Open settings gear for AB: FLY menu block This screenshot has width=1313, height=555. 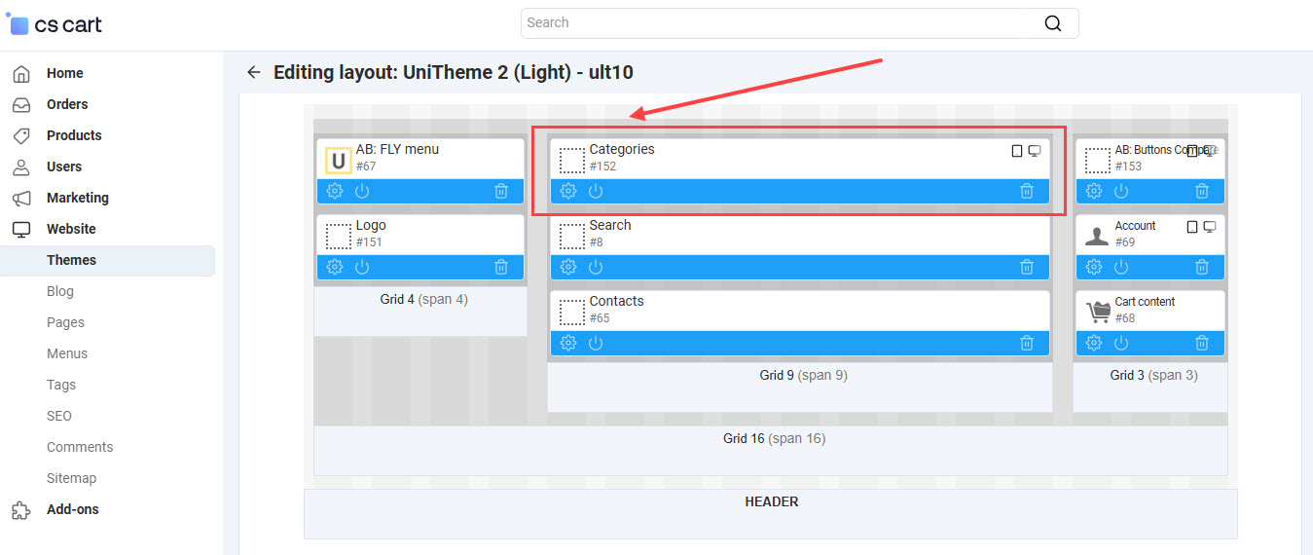click(335, 191)
